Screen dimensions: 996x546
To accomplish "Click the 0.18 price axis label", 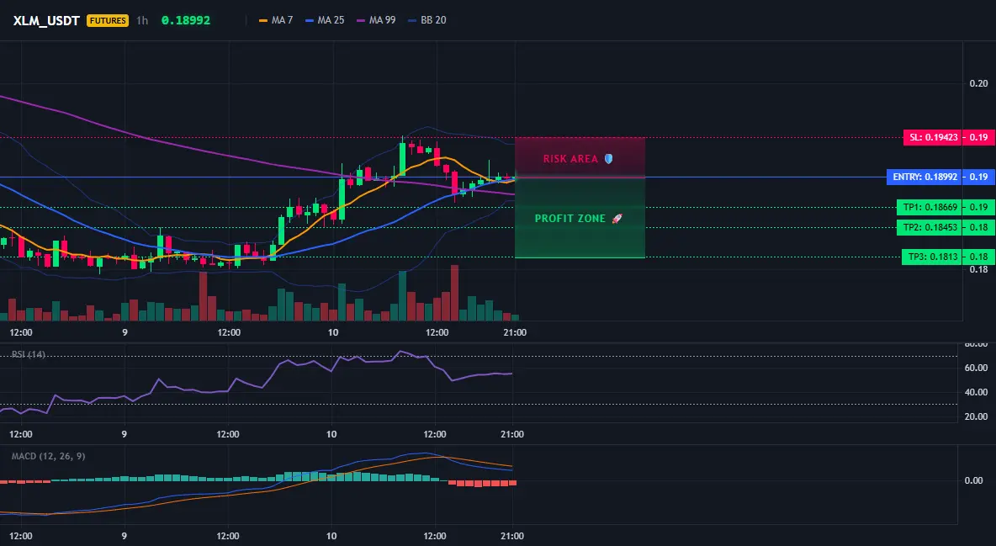I will (979, 269).
